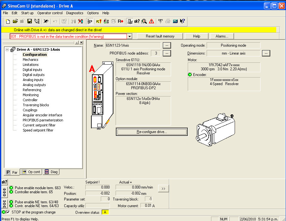Viewport: 286px width, 221px height.
Task: Click the Help button beside Reset fault memory
Action: point(197,36)
